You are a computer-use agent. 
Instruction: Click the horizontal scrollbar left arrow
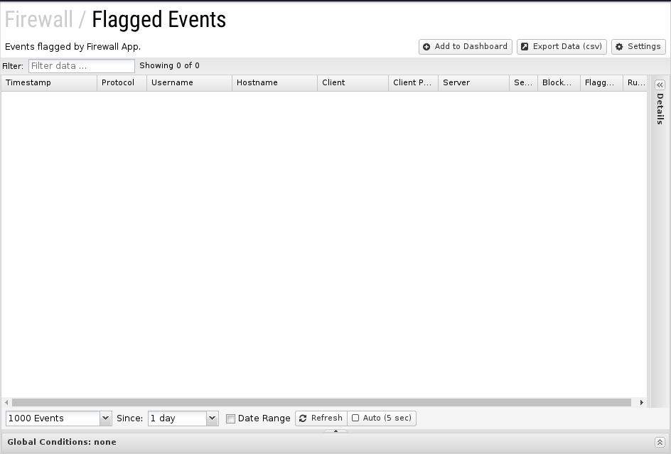(6, 402)
